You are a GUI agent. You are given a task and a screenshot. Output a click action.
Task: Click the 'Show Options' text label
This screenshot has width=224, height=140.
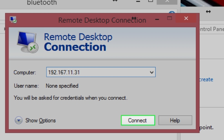pos(40,120)
